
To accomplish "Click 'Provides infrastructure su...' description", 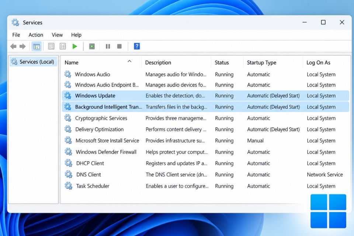I will (x=175, y=140).
